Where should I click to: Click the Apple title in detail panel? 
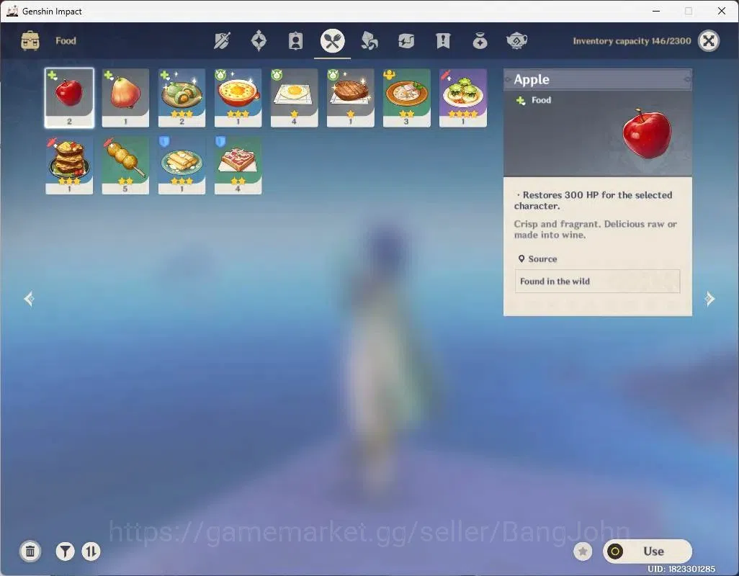click(532, 79)
